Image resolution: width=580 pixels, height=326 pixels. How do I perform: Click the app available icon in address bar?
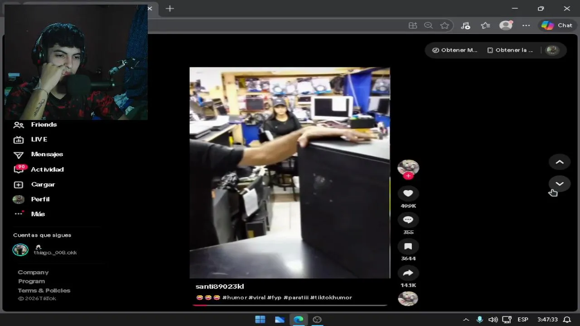(413, 25)
